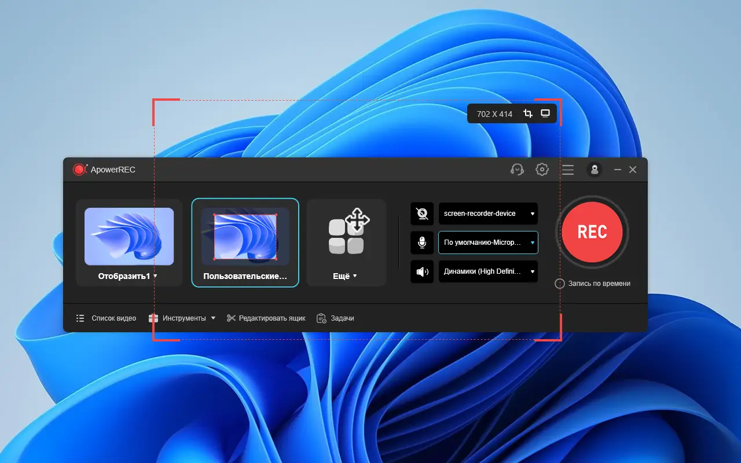This screenshot has height=463, width=741.
Task: Expand the Динамики (High Definition) dropdown
Action: tap(488, 271)
